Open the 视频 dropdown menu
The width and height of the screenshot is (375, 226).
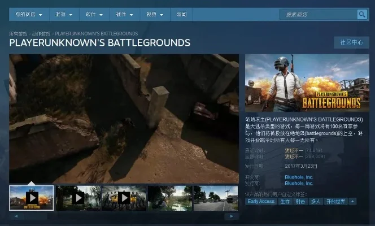155,15
